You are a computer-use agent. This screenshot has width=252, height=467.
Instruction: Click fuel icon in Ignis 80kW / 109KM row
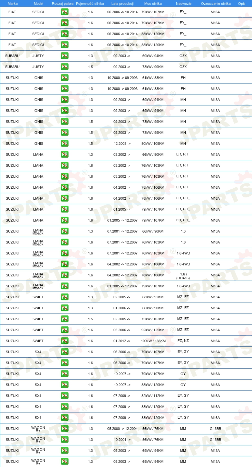click(64, 144)
